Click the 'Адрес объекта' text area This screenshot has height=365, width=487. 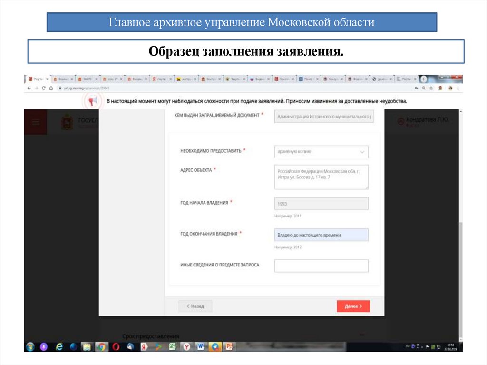[321, 177]
